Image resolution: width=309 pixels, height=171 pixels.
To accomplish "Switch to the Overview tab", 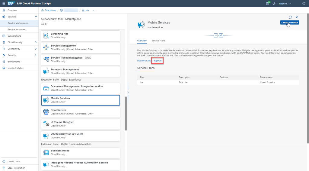I will click(x=142, y=41).
